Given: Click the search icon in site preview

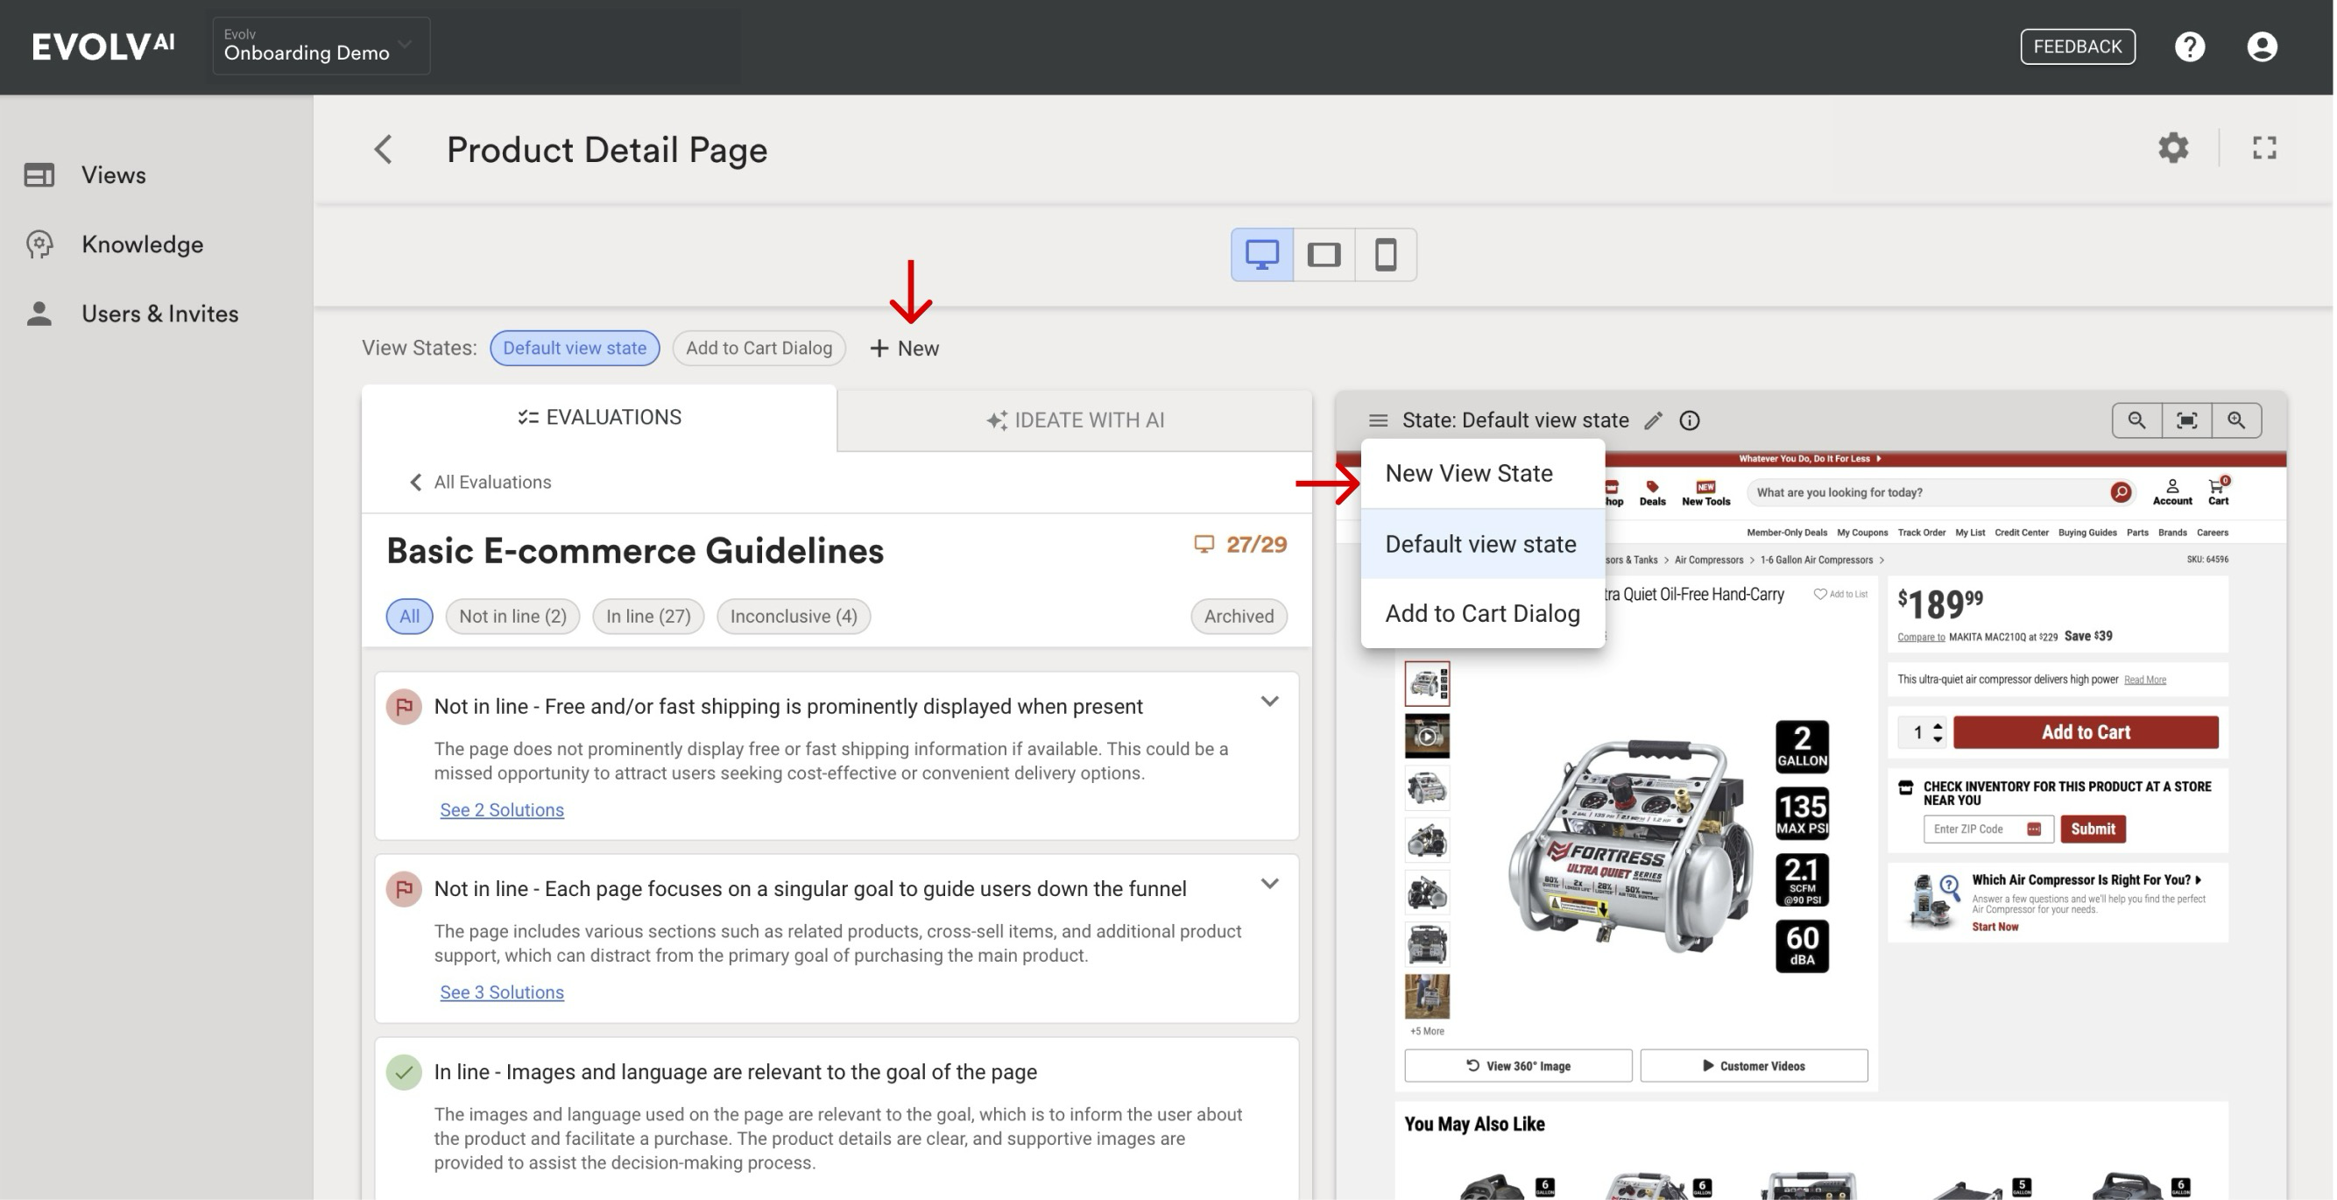Looking at the screenshot, I should click(2120, 491).
